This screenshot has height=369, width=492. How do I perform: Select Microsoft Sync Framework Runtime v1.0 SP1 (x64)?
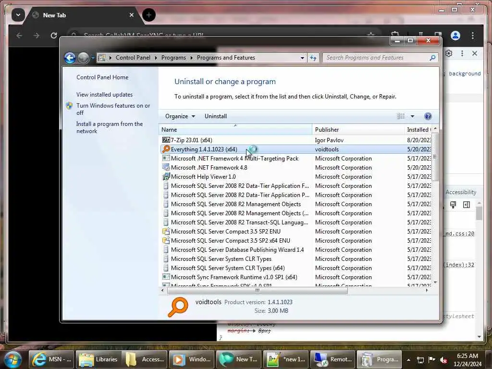click(296, 277)
